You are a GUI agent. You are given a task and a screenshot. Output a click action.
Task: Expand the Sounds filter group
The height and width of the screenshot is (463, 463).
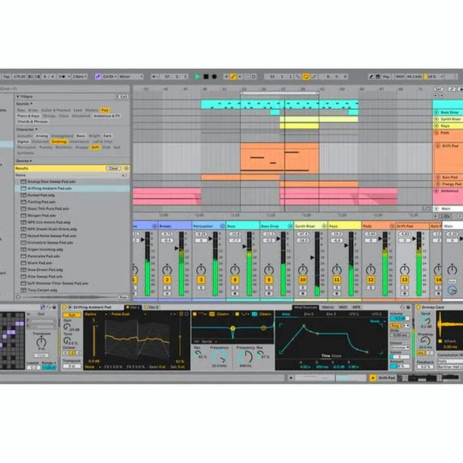[x=24, y=103]
